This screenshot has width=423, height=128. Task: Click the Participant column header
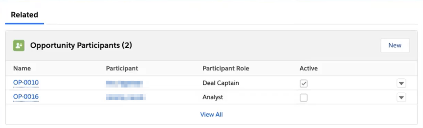tap(122, 68)
